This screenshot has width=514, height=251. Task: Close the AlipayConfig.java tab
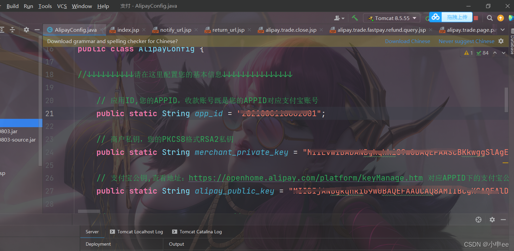coord(102,30)
